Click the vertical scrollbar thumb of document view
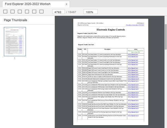This screenshot has height=128, width=167. point(166,37)
